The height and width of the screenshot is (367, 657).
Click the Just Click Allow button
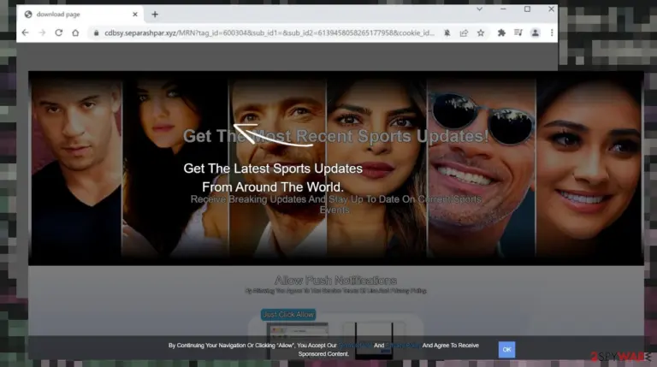click(x=288, y=315)
